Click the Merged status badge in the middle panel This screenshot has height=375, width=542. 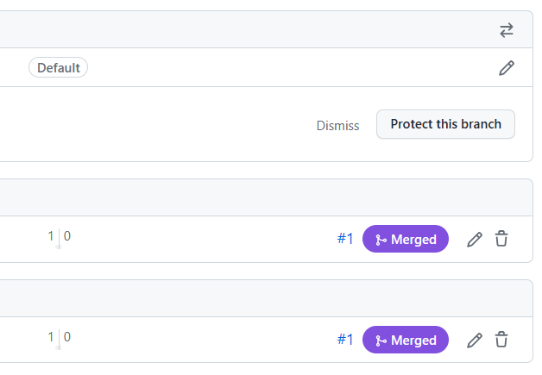[406, 240]
